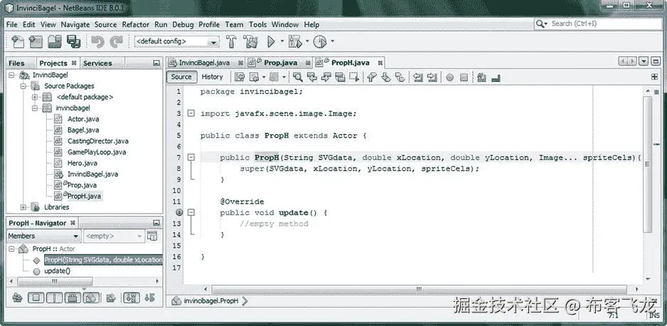This screenshot has width=667, height=326.
Task: Open the default config dropdown
Action: tap(177, 42)
